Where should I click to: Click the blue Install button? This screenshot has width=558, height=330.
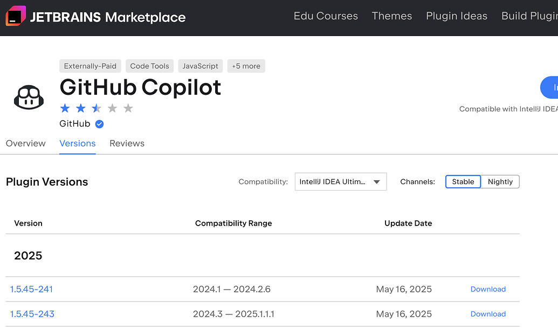click(x=549, y=87)
